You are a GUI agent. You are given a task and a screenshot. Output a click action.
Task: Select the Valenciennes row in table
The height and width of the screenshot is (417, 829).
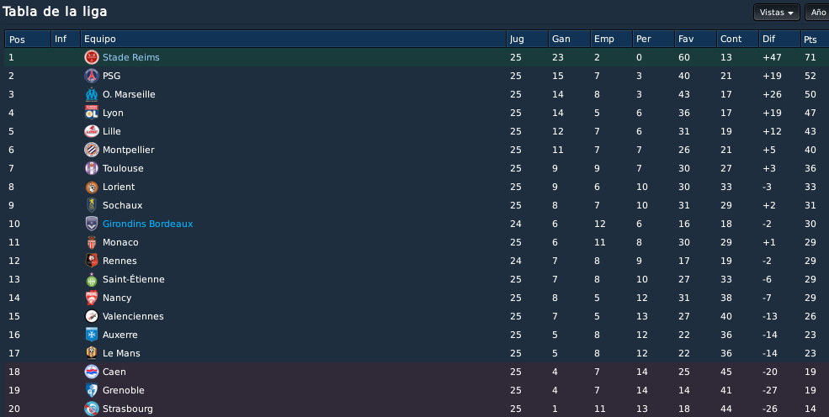coord(417,316)
